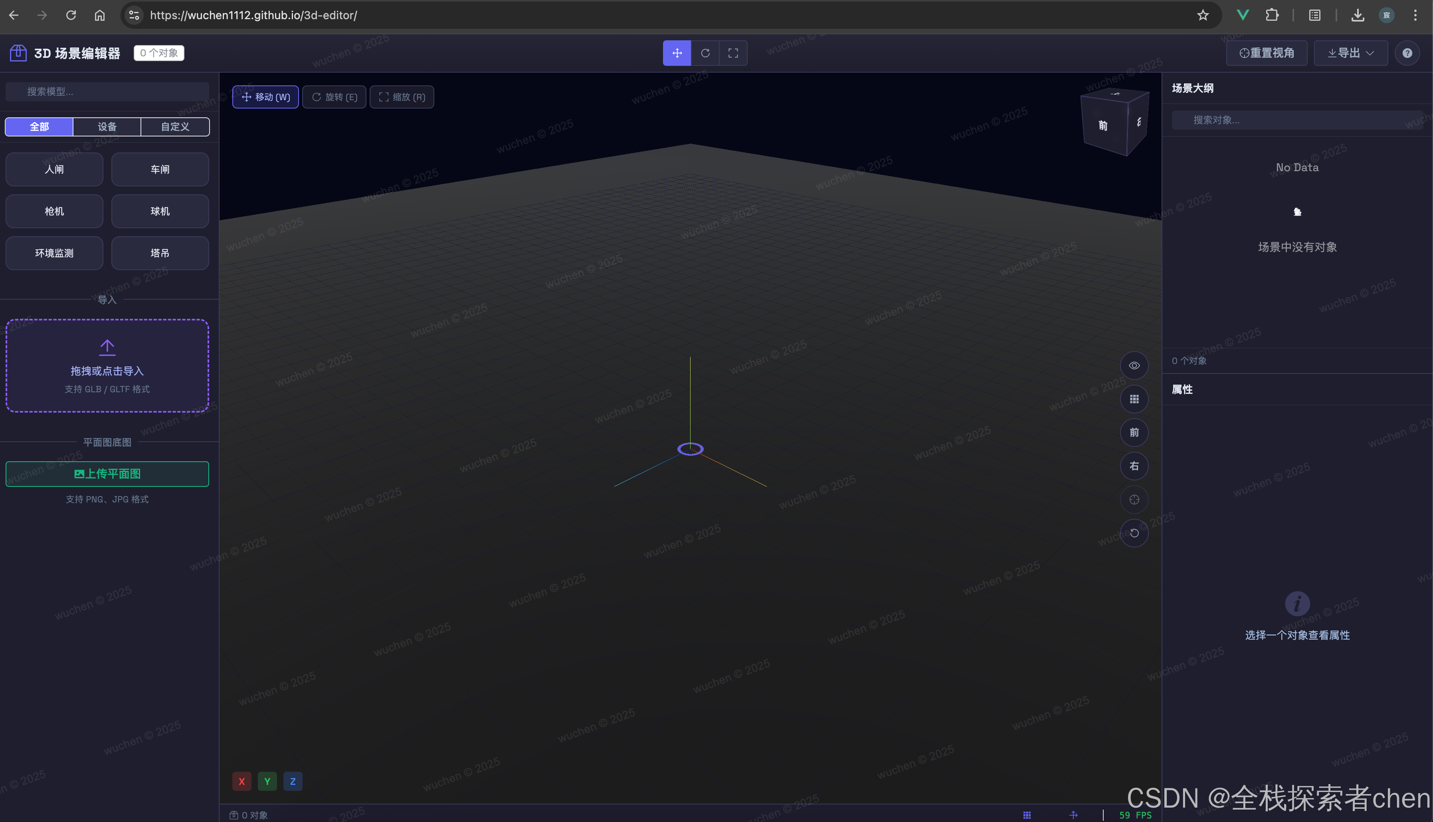Select the scale tool in top toolbar

[x=733, y=53]
